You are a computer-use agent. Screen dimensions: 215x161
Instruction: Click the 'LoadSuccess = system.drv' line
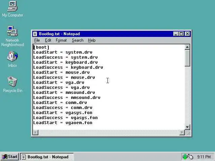[x=66, y=57]
